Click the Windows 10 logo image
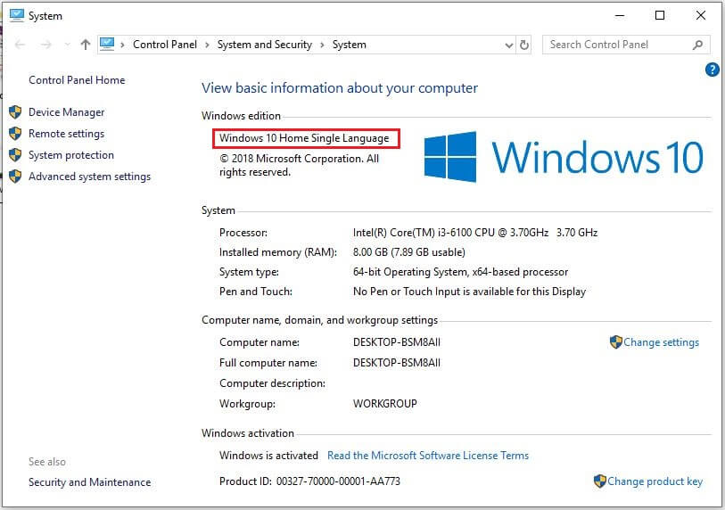This screenshot has height=510, width=725. [x=564, y=157]
